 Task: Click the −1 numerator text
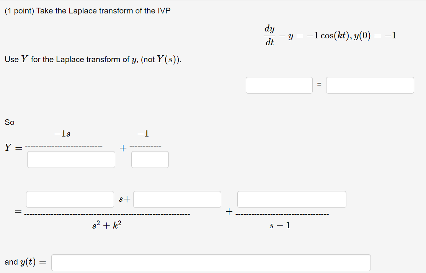pyautogui.click(x=142, y=133)
